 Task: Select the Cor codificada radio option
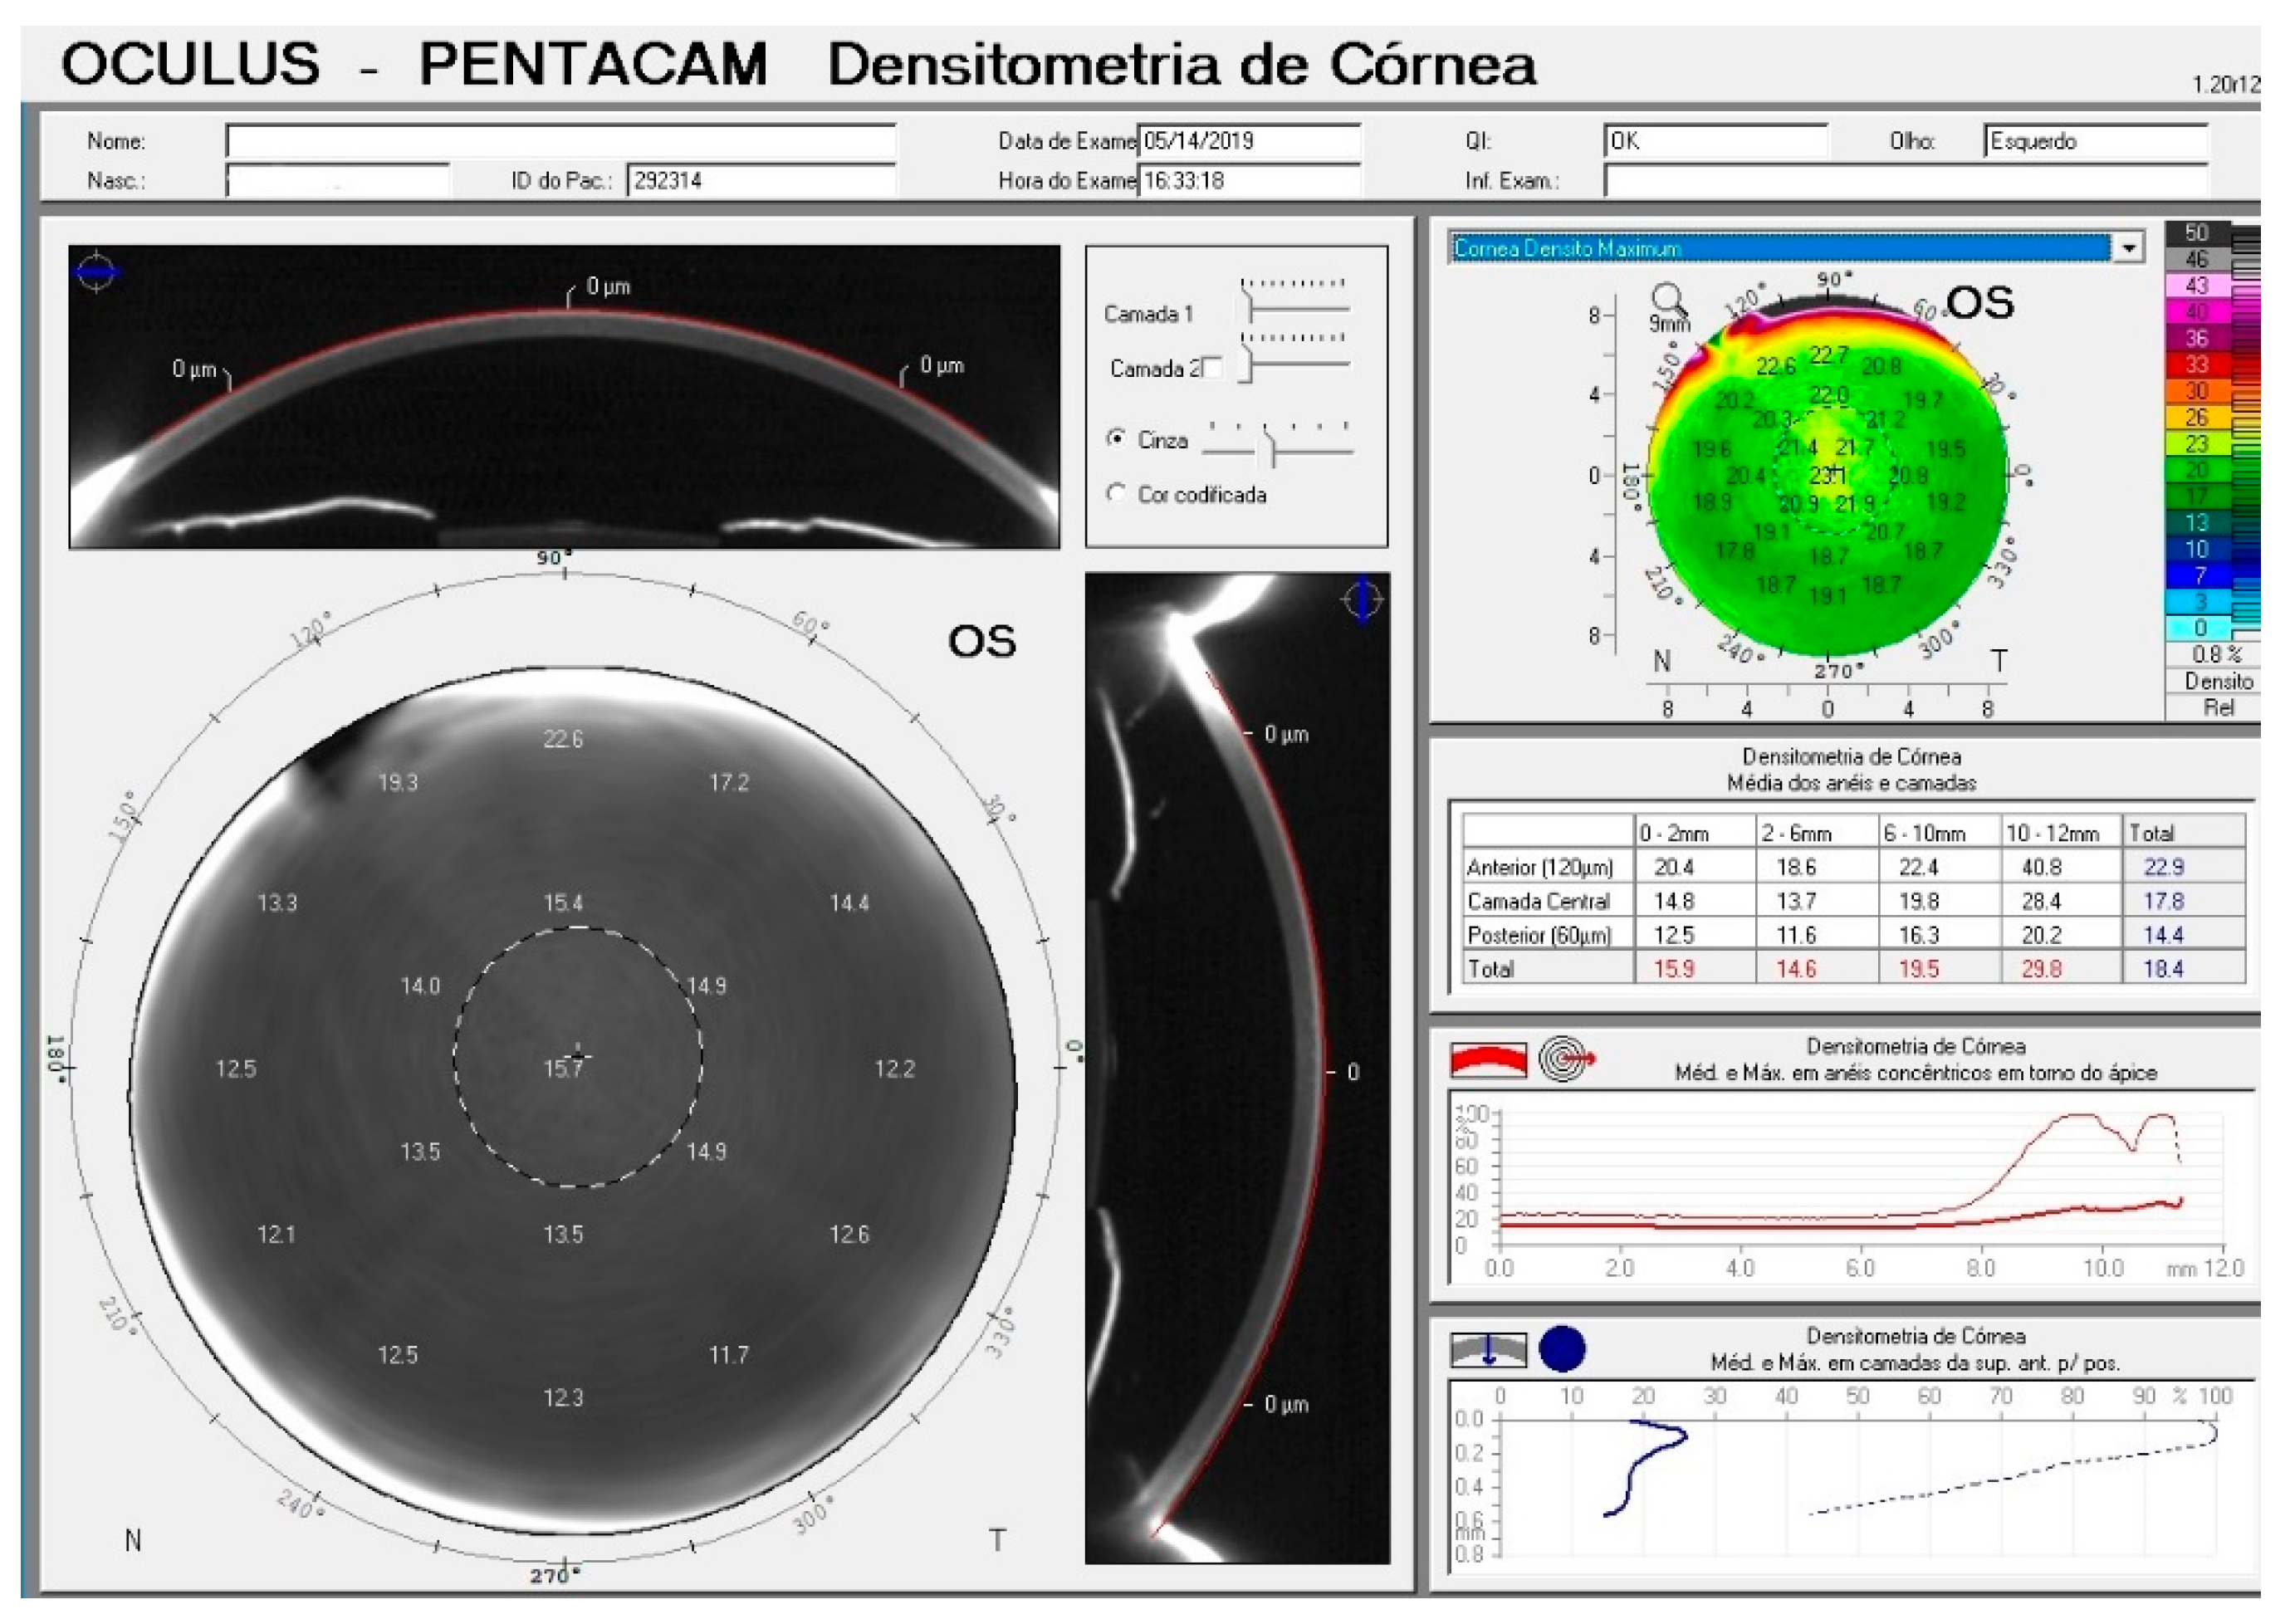coord(1116,493)
